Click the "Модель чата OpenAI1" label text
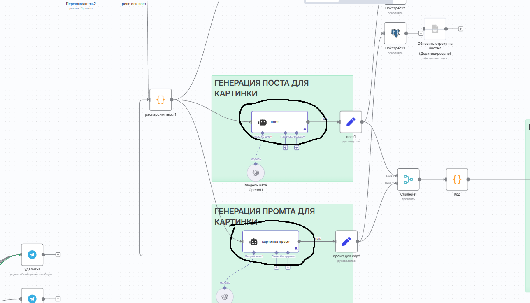This screenshot has height=303, width=530. (x=256, y=188)
